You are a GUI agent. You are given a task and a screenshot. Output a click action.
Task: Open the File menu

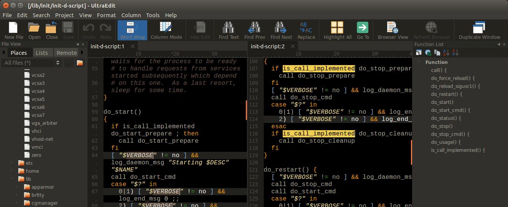[x=7, y=15]
